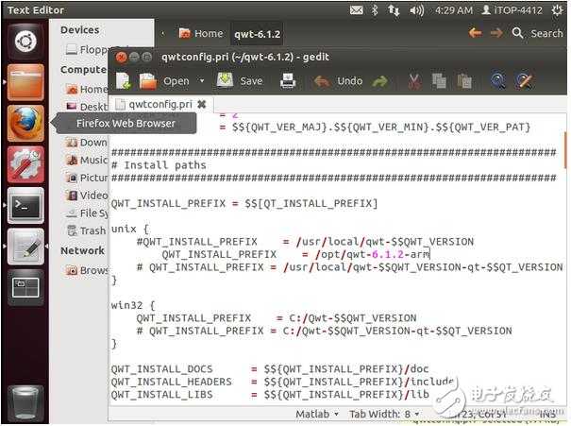Viewport: 571px width, 426px height.
Task: Select Downloads in Files sidebar
Action: 87,143
